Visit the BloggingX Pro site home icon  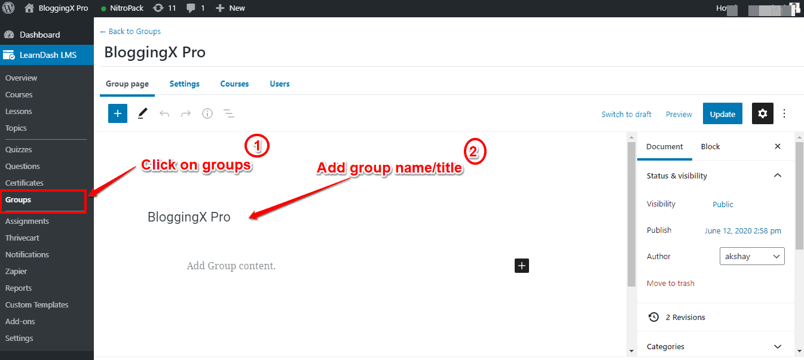coord(29,8)
